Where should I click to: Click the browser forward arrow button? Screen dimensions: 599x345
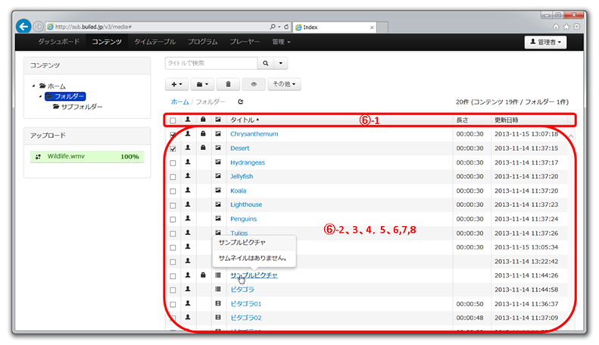[38, 27]
